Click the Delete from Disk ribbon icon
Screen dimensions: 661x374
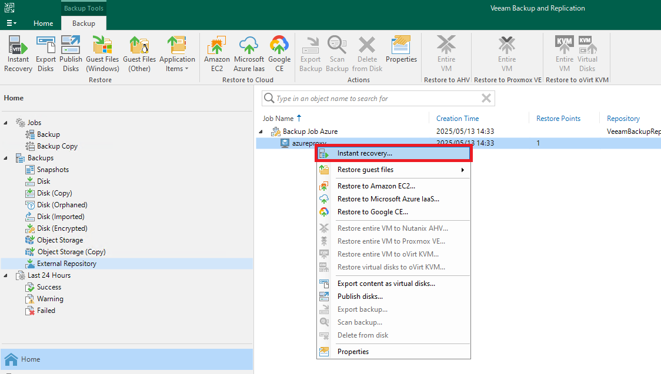(x=367, y=54)
